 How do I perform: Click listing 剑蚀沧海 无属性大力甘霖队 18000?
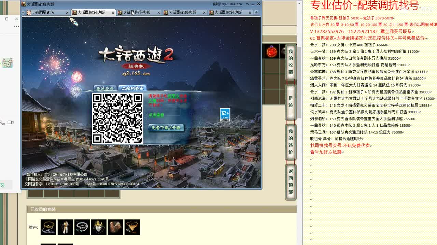pos(372,99)
